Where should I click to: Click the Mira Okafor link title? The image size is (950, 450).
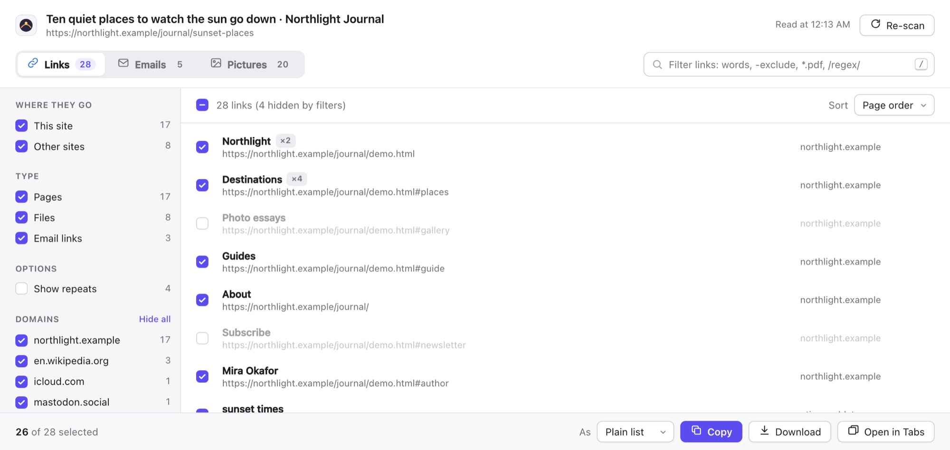(x=250, y=371)
